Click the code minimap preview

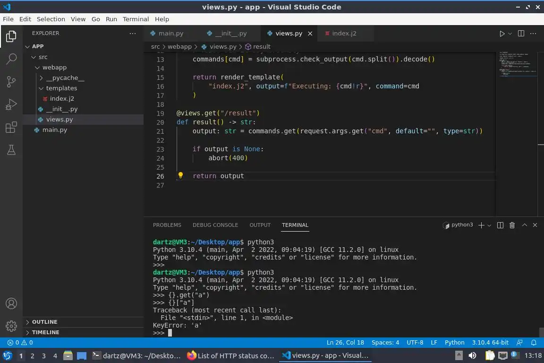click(518, 64)
